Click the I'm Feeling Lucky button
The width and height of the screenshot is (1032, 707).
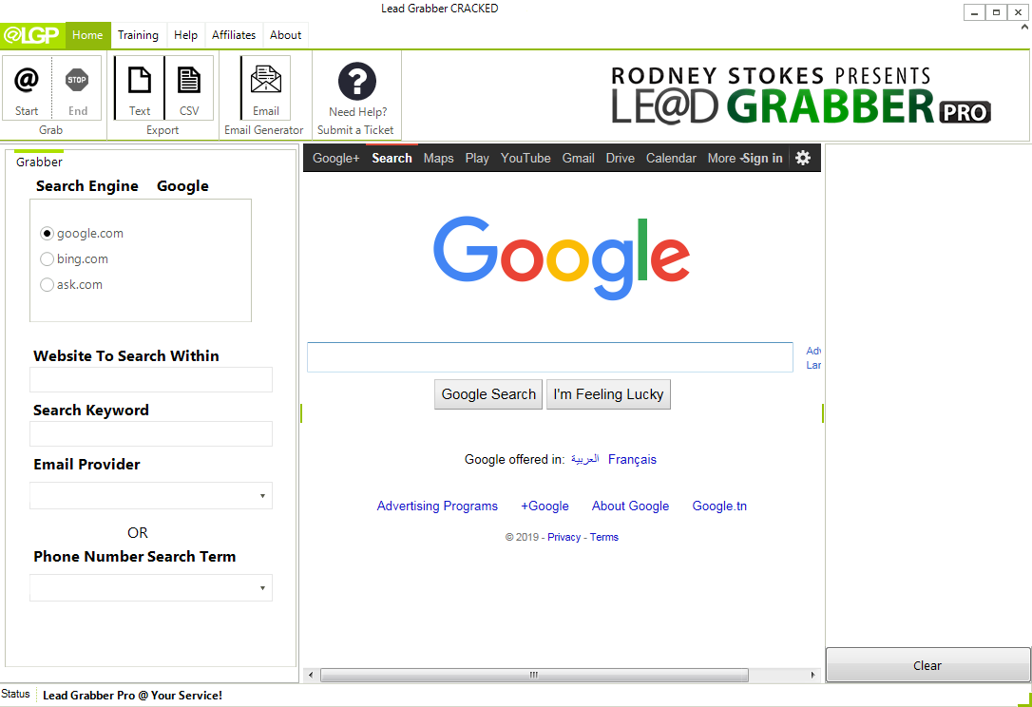[x=608, y=393]
